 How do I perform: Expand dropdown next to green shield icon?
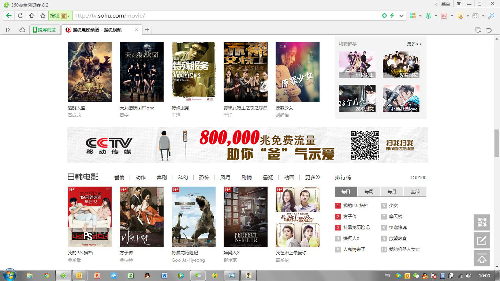point(436,16)
